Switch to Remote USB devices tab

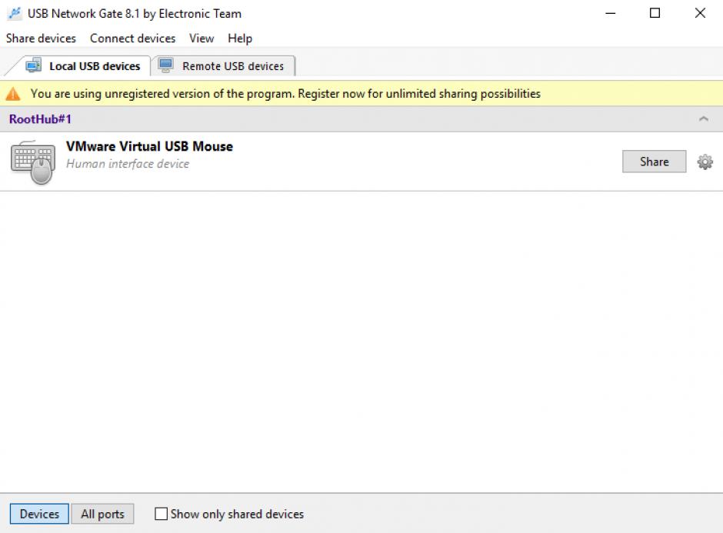(224, 66)
